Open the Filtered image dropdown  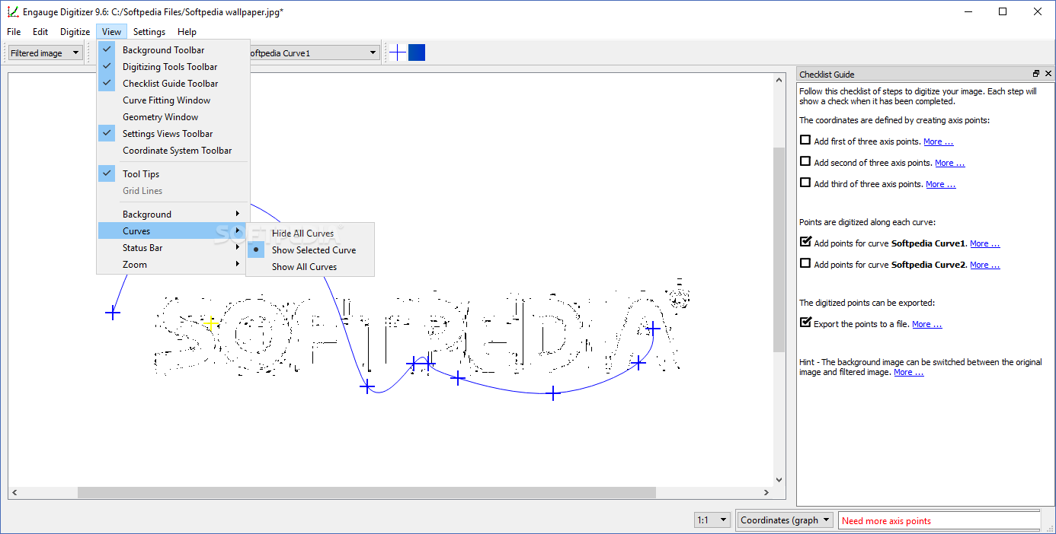45,53
